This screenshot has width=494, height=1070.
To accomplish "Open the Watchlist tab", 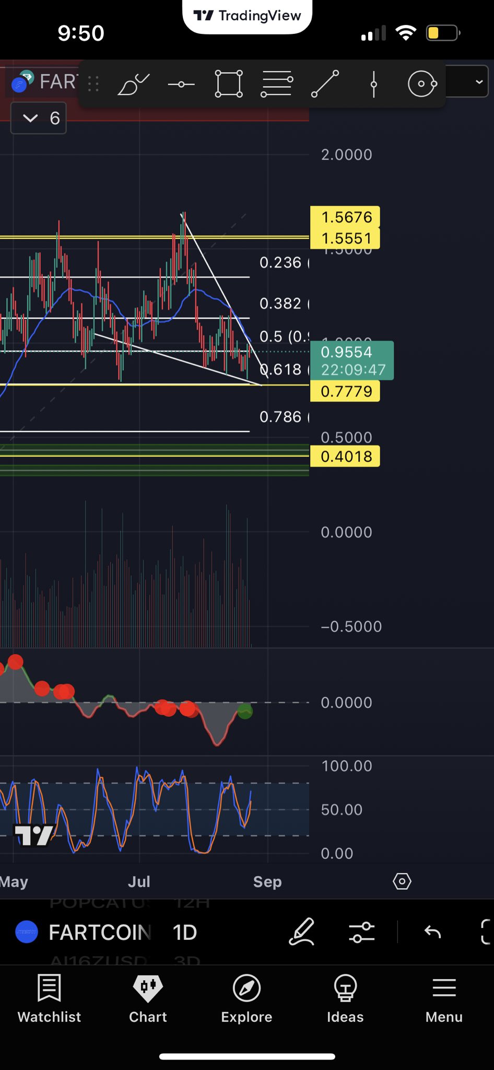I will 49,998.
